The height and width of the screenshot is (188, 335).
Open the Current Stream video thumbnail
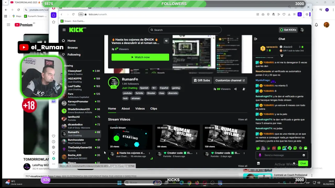point(130,137)
